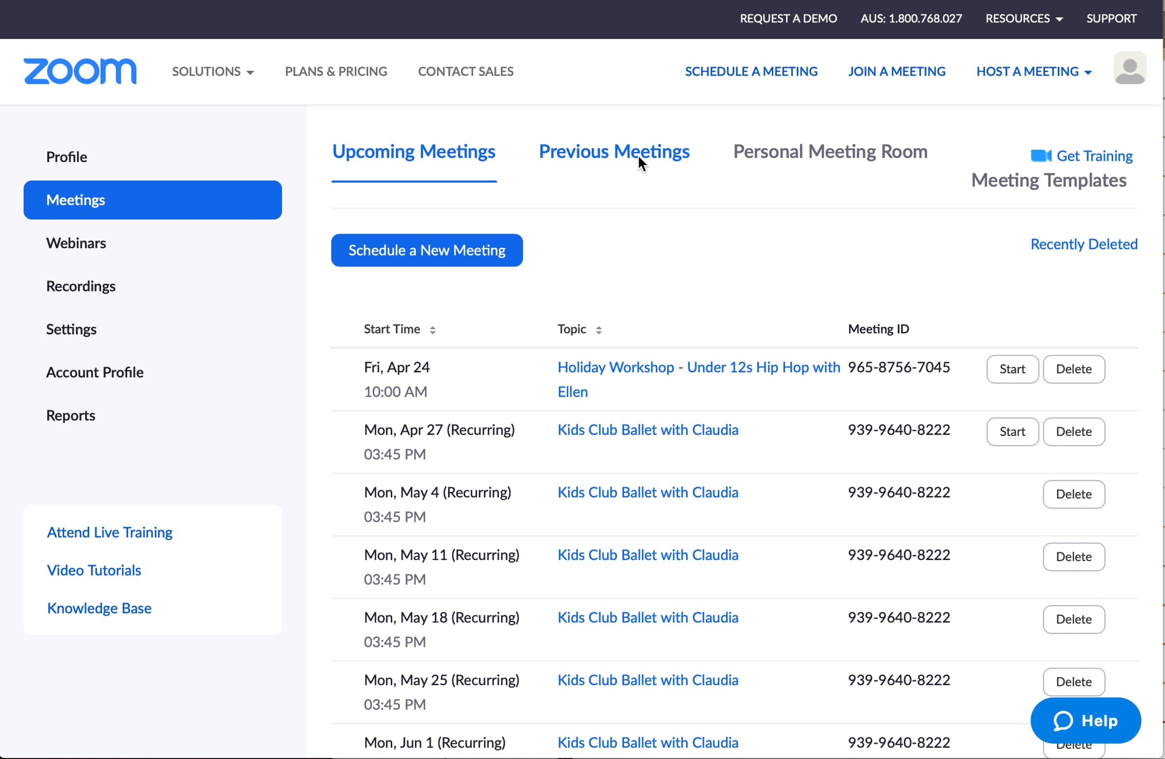Expand the Solutions dropdown
The width and height of the screenshot is (1165, 759).
point(213,71)
